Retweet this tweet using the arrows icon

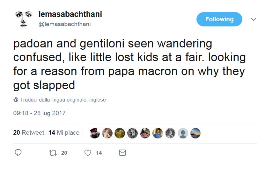52,153
